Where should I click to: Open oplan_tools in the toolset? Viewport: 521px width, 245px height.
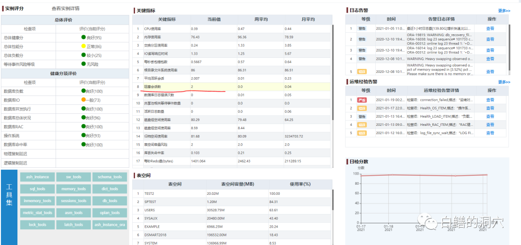point(110,213)
